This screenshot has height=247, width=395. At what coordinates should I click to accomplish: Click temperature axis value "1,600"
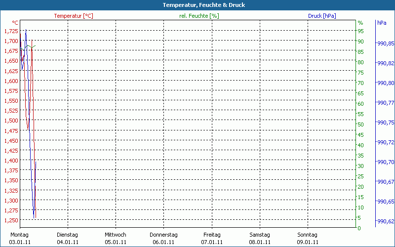(11, 81)
